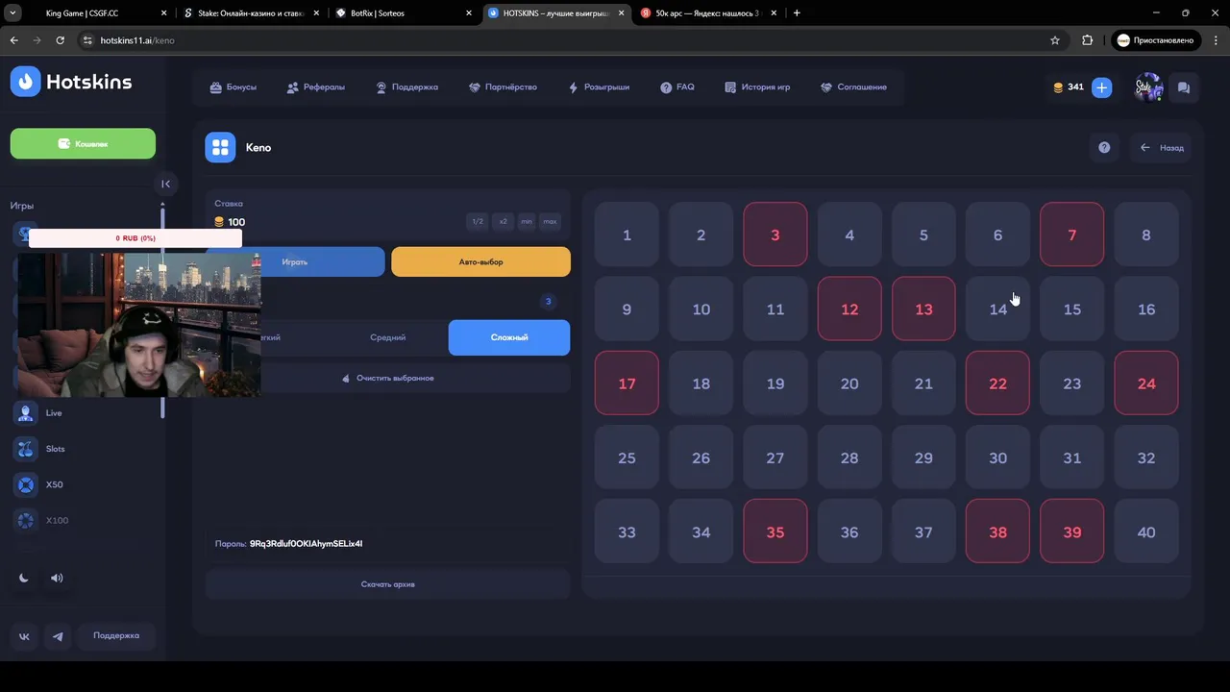Click the password hash text 9Rq3Rdluf0OKIAhymSELix4I
The image size is (1230, 692).
[x=306, y=544]
